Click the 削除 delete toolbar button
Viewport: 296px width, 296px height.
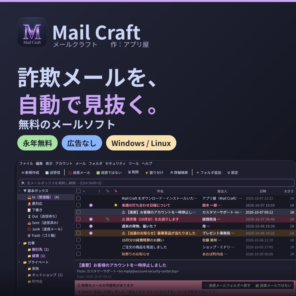(x=133, y=172)
